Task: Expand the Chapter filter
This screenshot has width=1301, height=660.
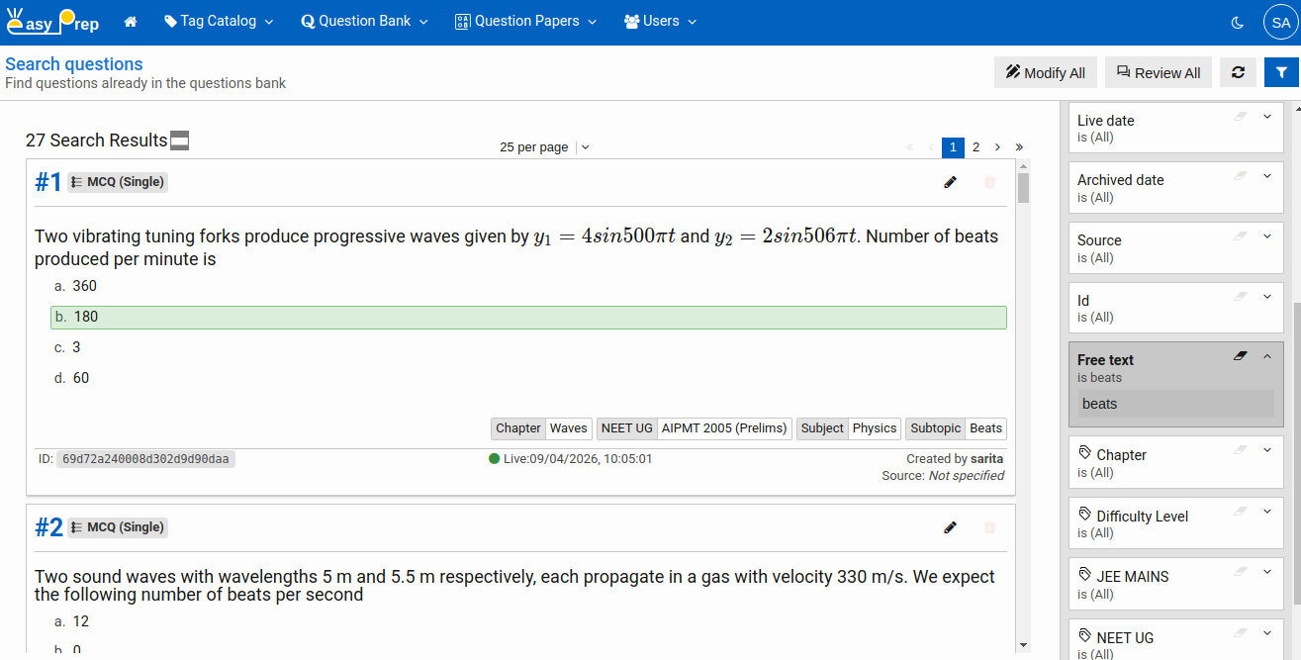Action: click(x=1267, y=450)
